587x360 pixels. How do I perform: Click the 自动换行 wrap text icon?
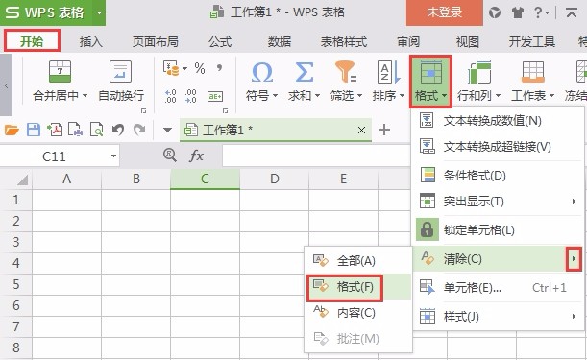120,71
